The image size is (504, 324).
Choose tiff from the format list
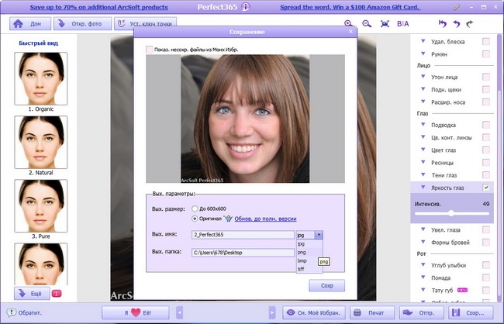pos(309,269)
